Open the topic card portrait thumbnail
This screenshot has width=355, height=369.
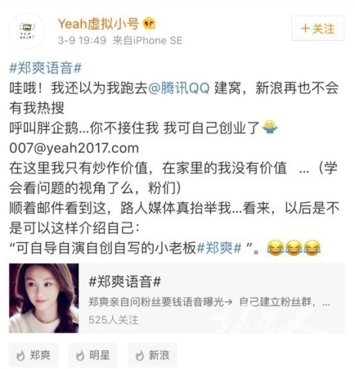44,298
